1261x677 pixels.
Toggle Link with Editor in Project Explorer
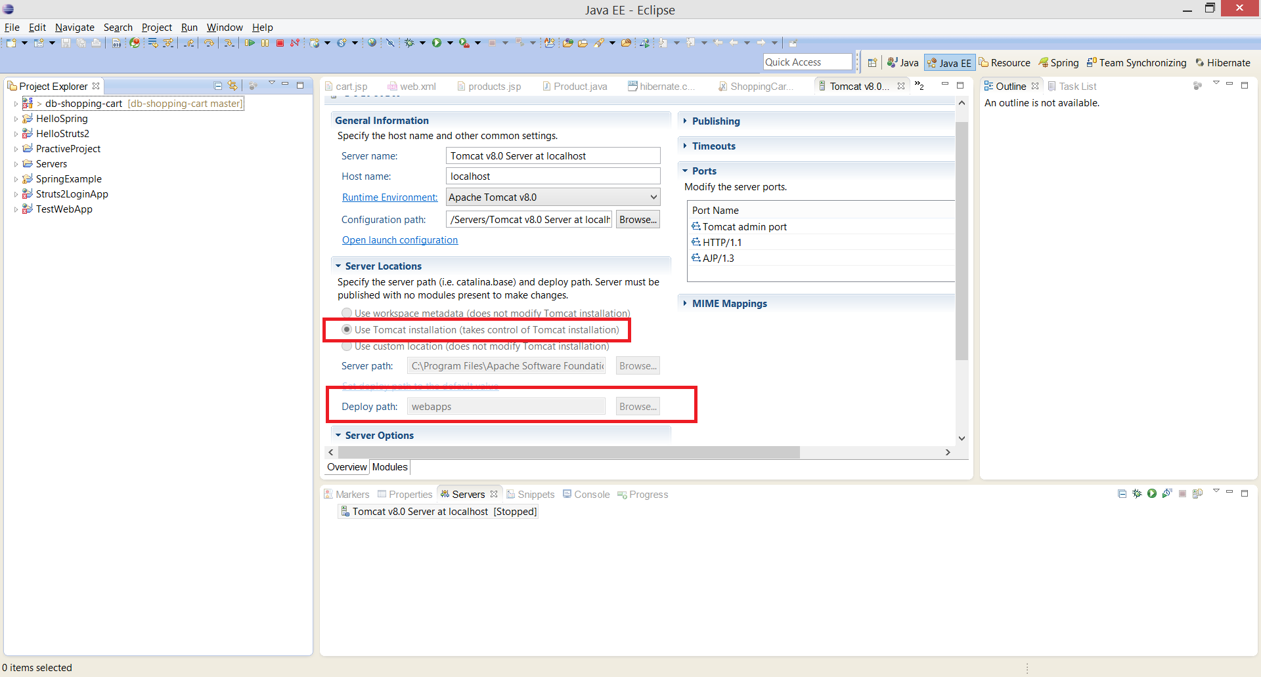[x=232, y=86]
